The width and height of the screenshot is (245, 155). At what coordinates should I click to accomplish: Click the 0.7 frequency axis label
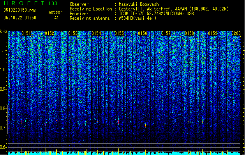click(4, 128)
